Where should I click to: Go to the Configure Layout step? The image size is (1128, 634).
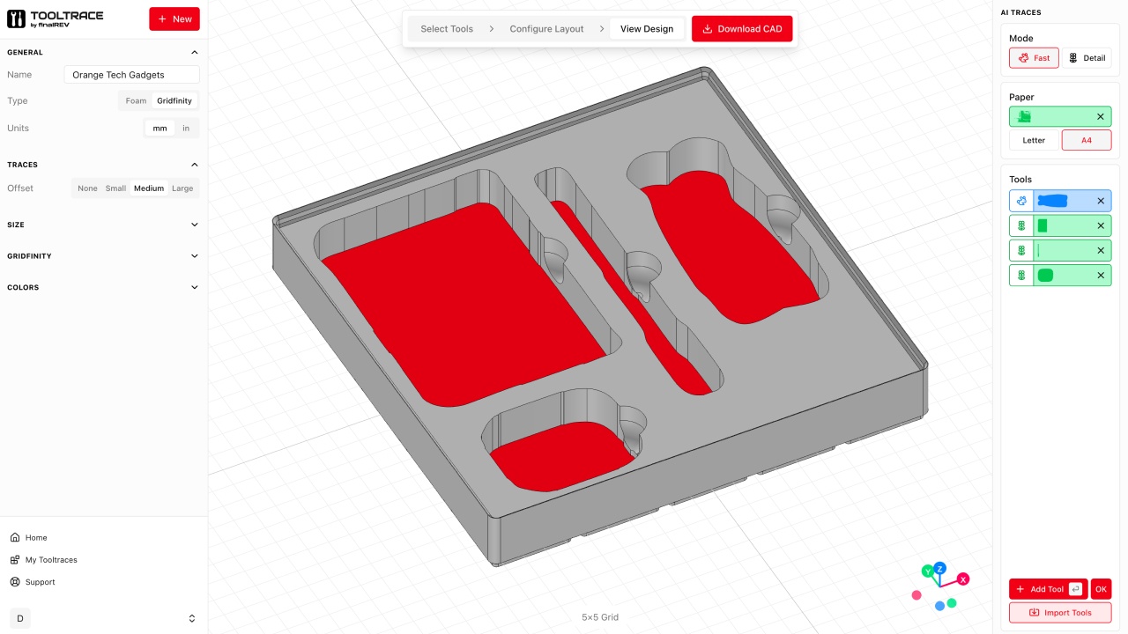click(x=546, y=29)
